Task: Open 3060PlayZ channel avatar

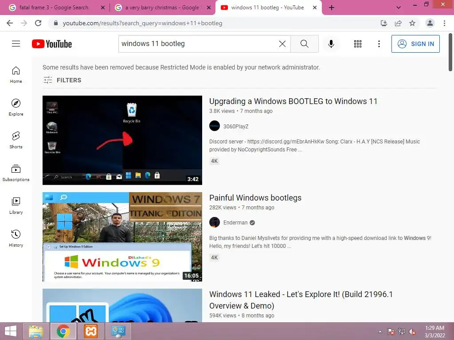Action: (215, 126)
